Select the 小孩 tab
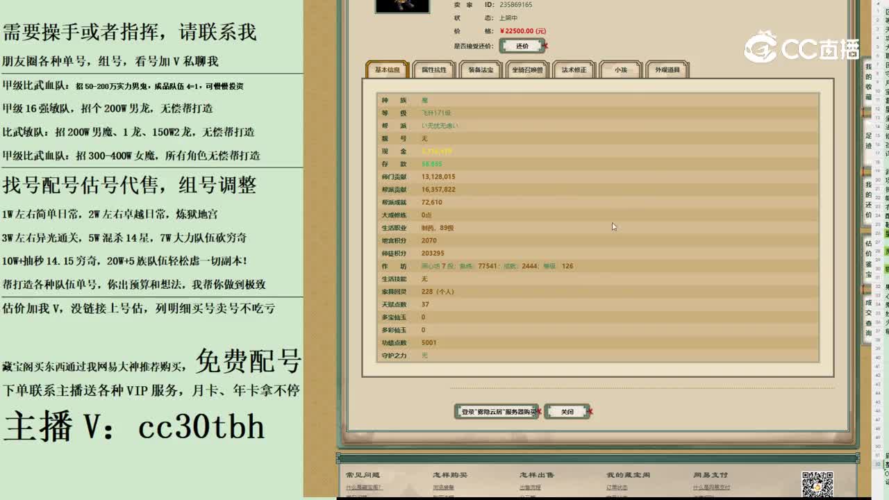 [x=620, y=70]
